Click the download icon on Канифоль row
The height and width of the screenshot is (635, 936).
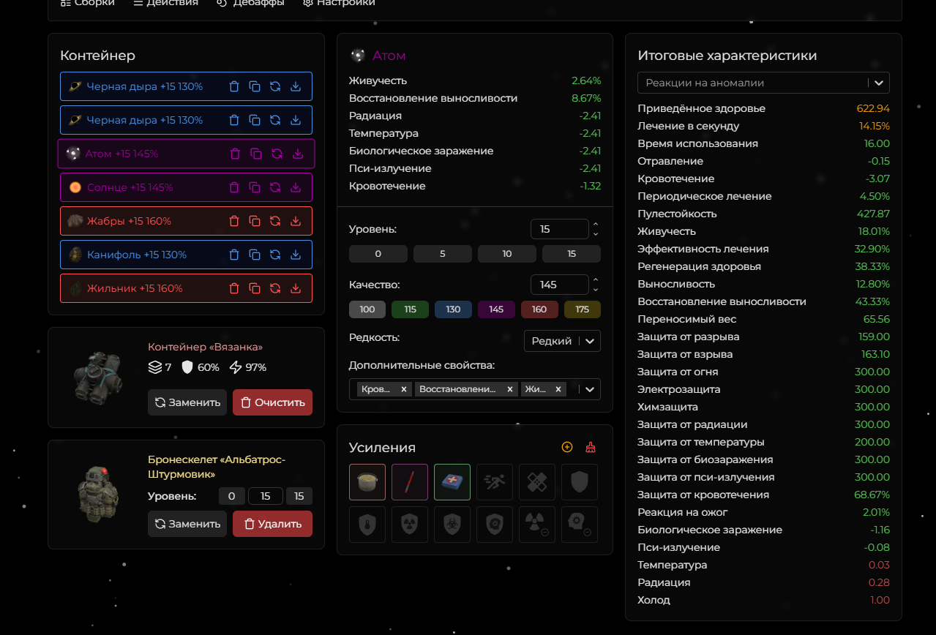tap(296, 255)
